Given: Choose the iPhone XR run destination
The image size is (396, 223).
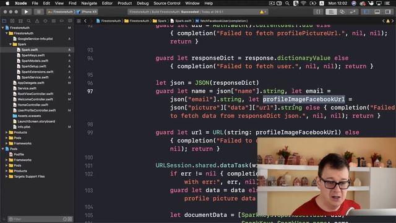Looking at the screenshot, I should click(x=87, y=12).
